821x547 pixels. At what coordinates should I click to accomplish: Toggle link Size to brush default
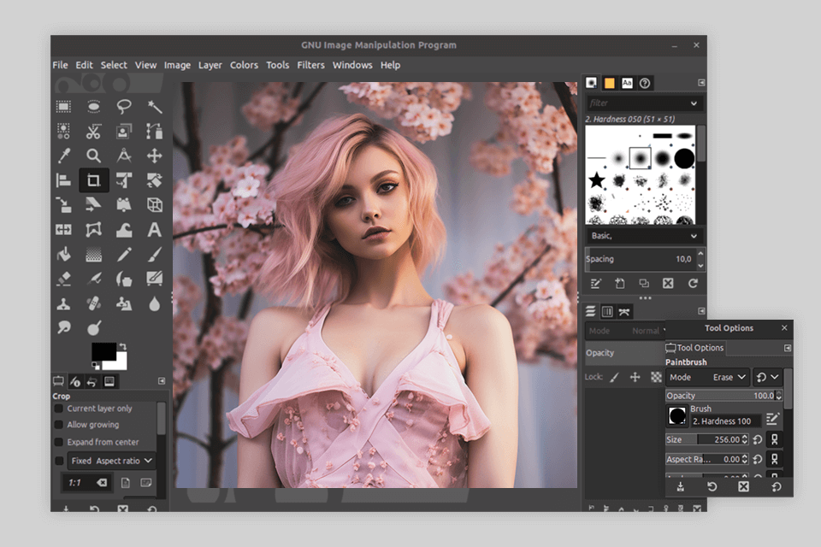coord(775,439)
